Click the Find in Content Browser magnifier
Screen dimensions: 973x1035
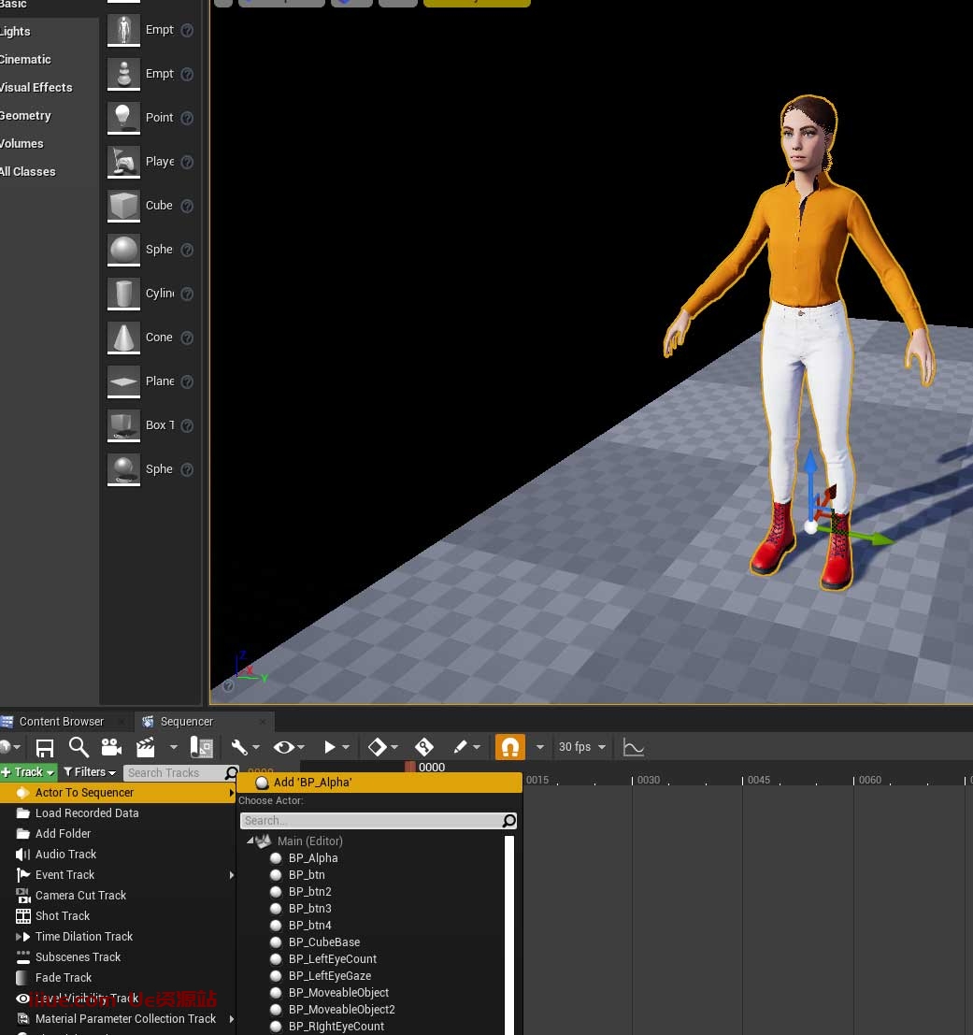point(79,747)
